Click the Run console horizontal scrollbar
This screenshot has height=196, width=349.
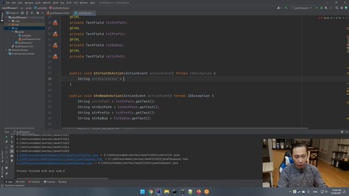coord(62,178)
